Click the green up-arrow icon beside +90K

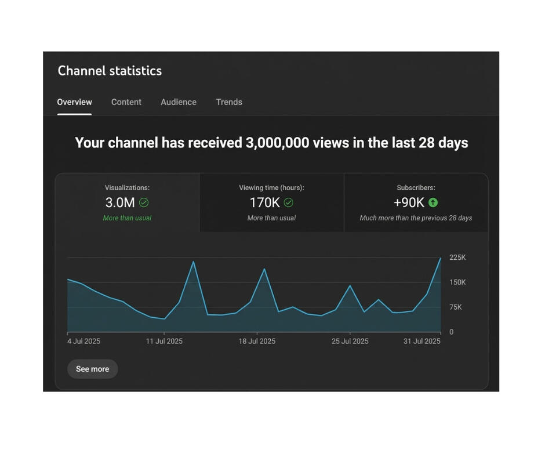tap(433, 202)
